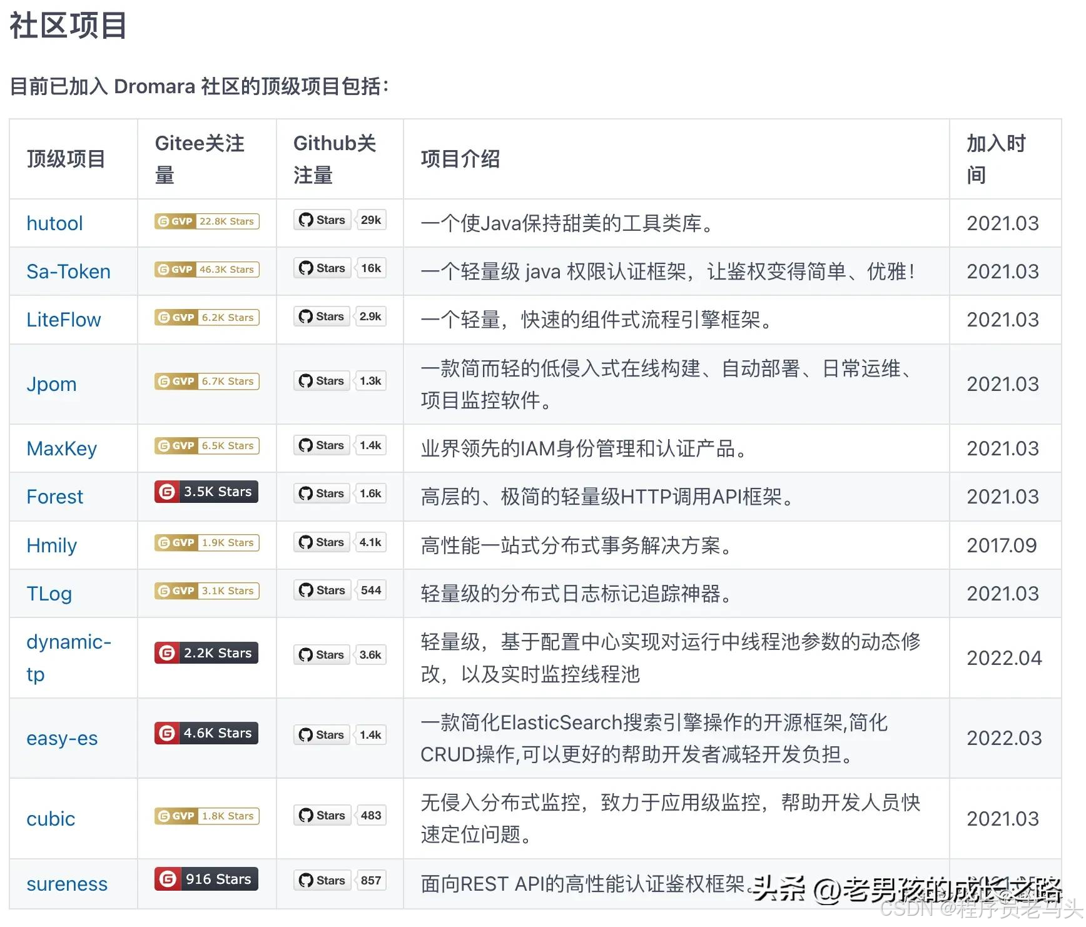Click the Gitee GVP 22.8K Stars badge
1086x927 pixels.
click(x=206, y=221)
